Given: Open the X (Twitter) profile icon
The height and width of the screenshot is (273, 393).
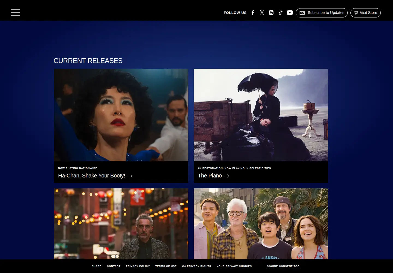Looking at the screenshot, I should [262, 13].
